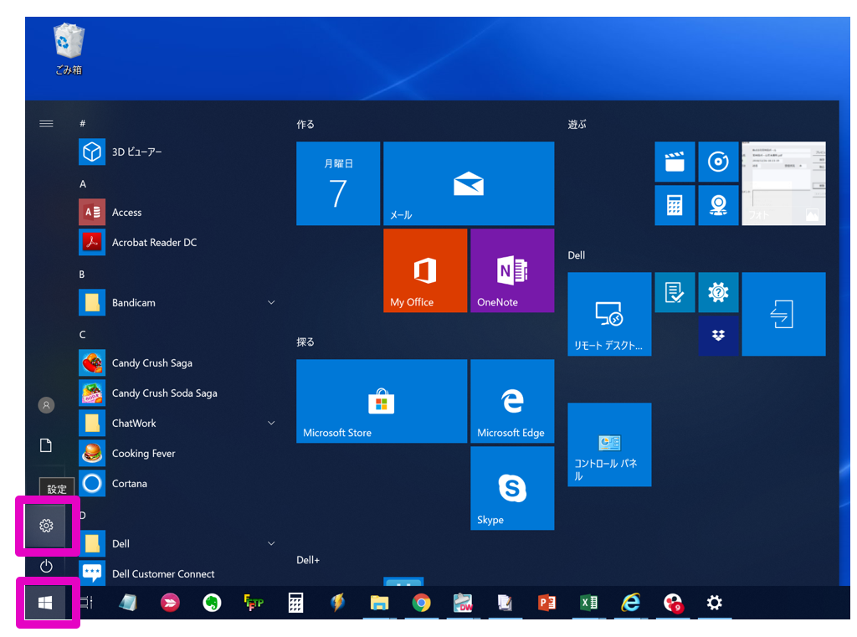857x637 pixels.
Task: Click the letter C header in app list
Action: 82,335
